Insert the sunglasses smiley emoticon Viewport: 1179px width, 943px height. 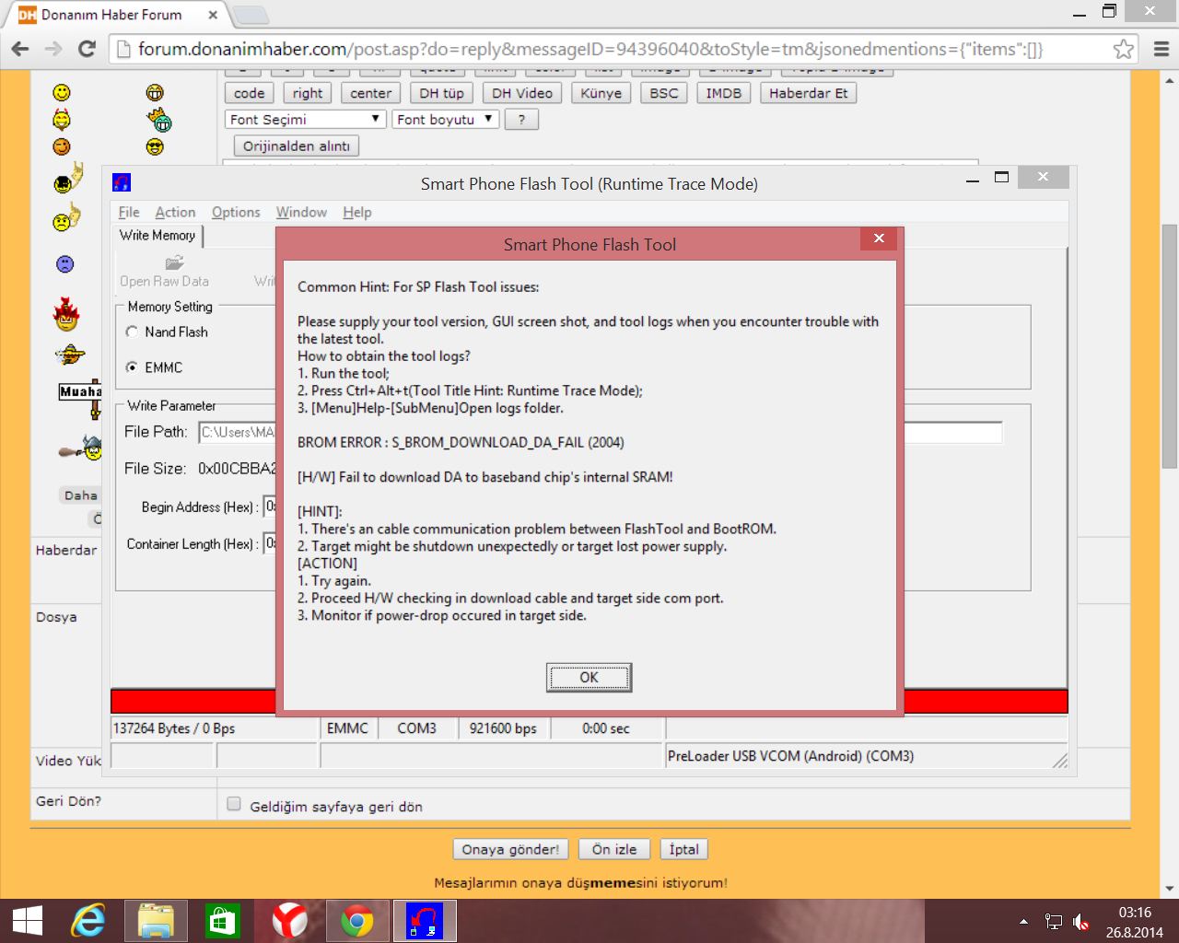155,146
